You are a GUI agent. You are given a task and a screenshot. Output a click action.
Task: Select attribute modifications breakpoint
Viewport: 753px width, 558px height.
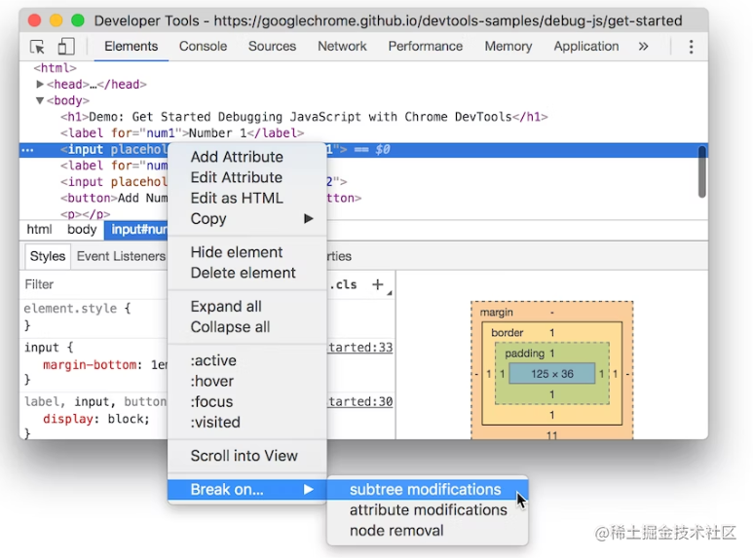(x=428, y=509)
